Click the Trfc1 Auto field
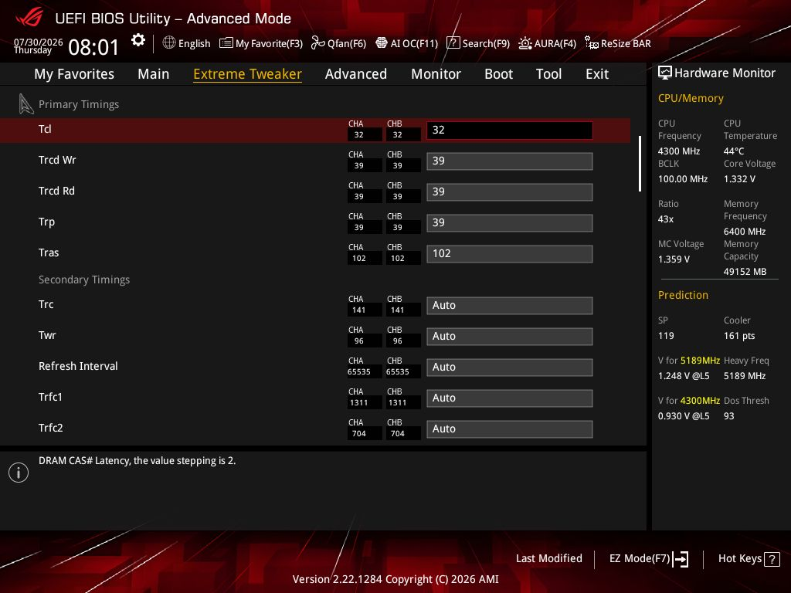Image resolution: width=791 pixels, height=593 pixels. pos(510,398)
